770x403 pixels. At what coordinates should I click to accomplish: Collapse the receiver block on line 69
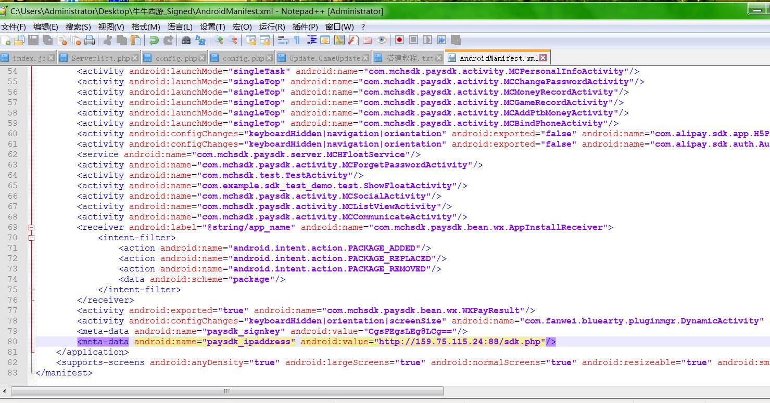32,227
